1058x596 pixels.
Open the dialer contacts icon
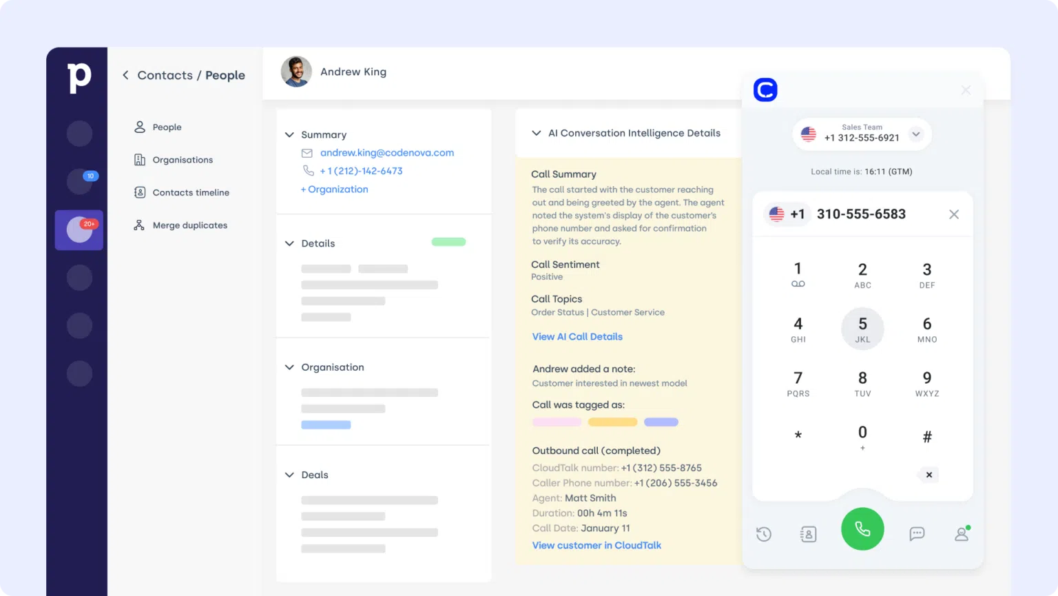point(808,534)
